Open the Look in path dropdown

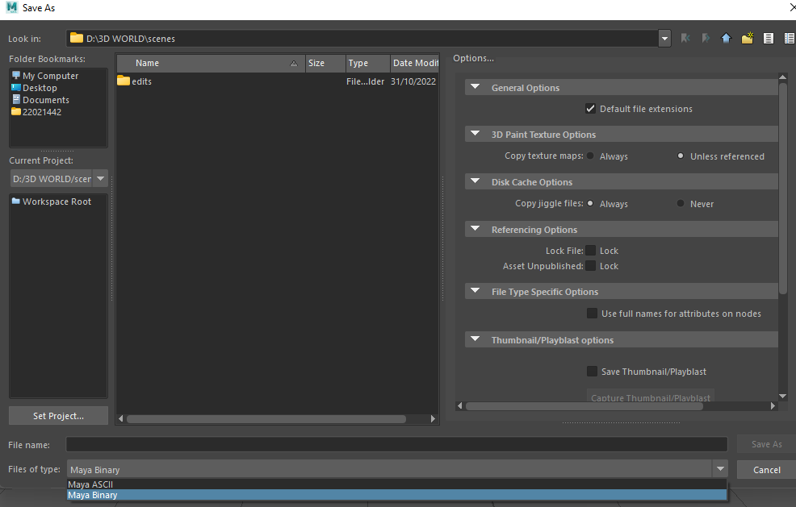tap(664, 39)
